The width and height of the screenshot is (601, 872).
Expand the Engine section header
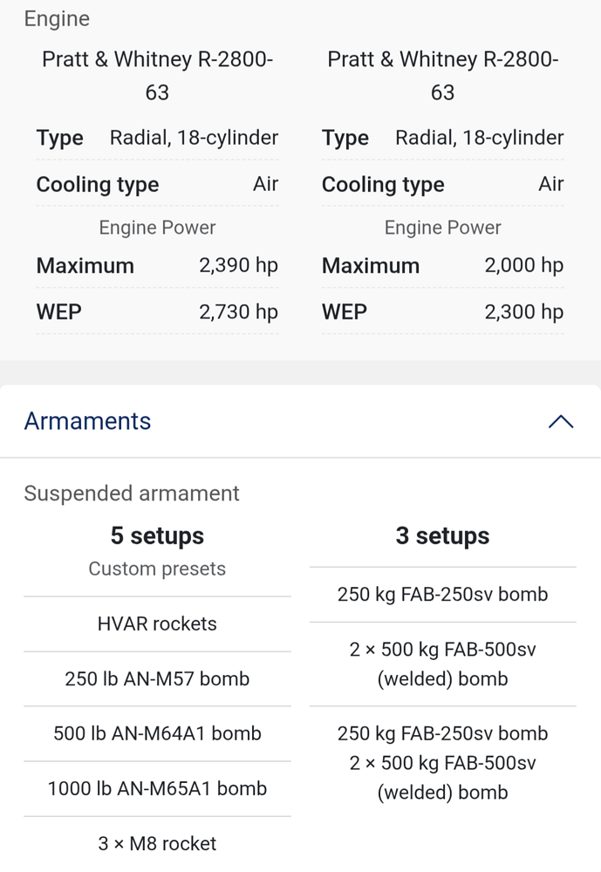coord(56,18)
